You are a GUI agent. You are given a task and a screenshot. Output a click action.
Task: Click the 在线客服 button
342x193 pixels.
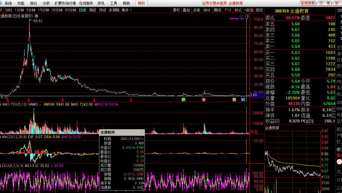click(x=308, y=3)
